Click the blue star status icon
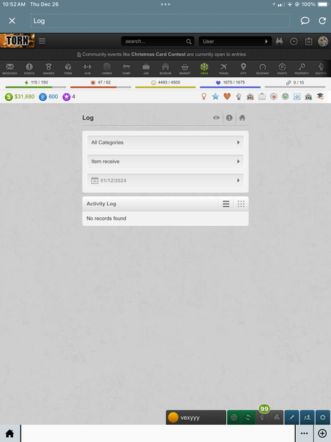The height and width of the screenshot is (442, 331). click(215, 97)
